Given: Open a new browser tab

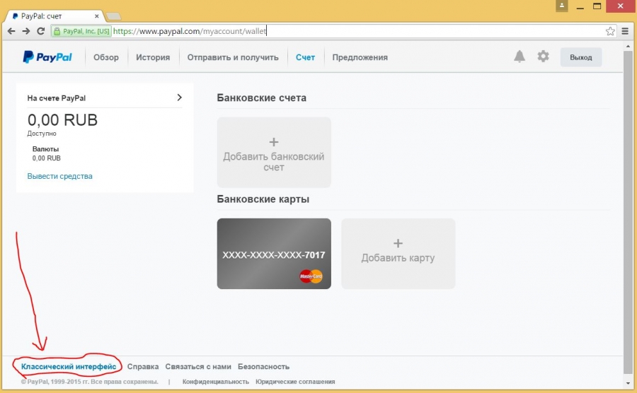Looking at the screenshot, I should tap(113, 17).
